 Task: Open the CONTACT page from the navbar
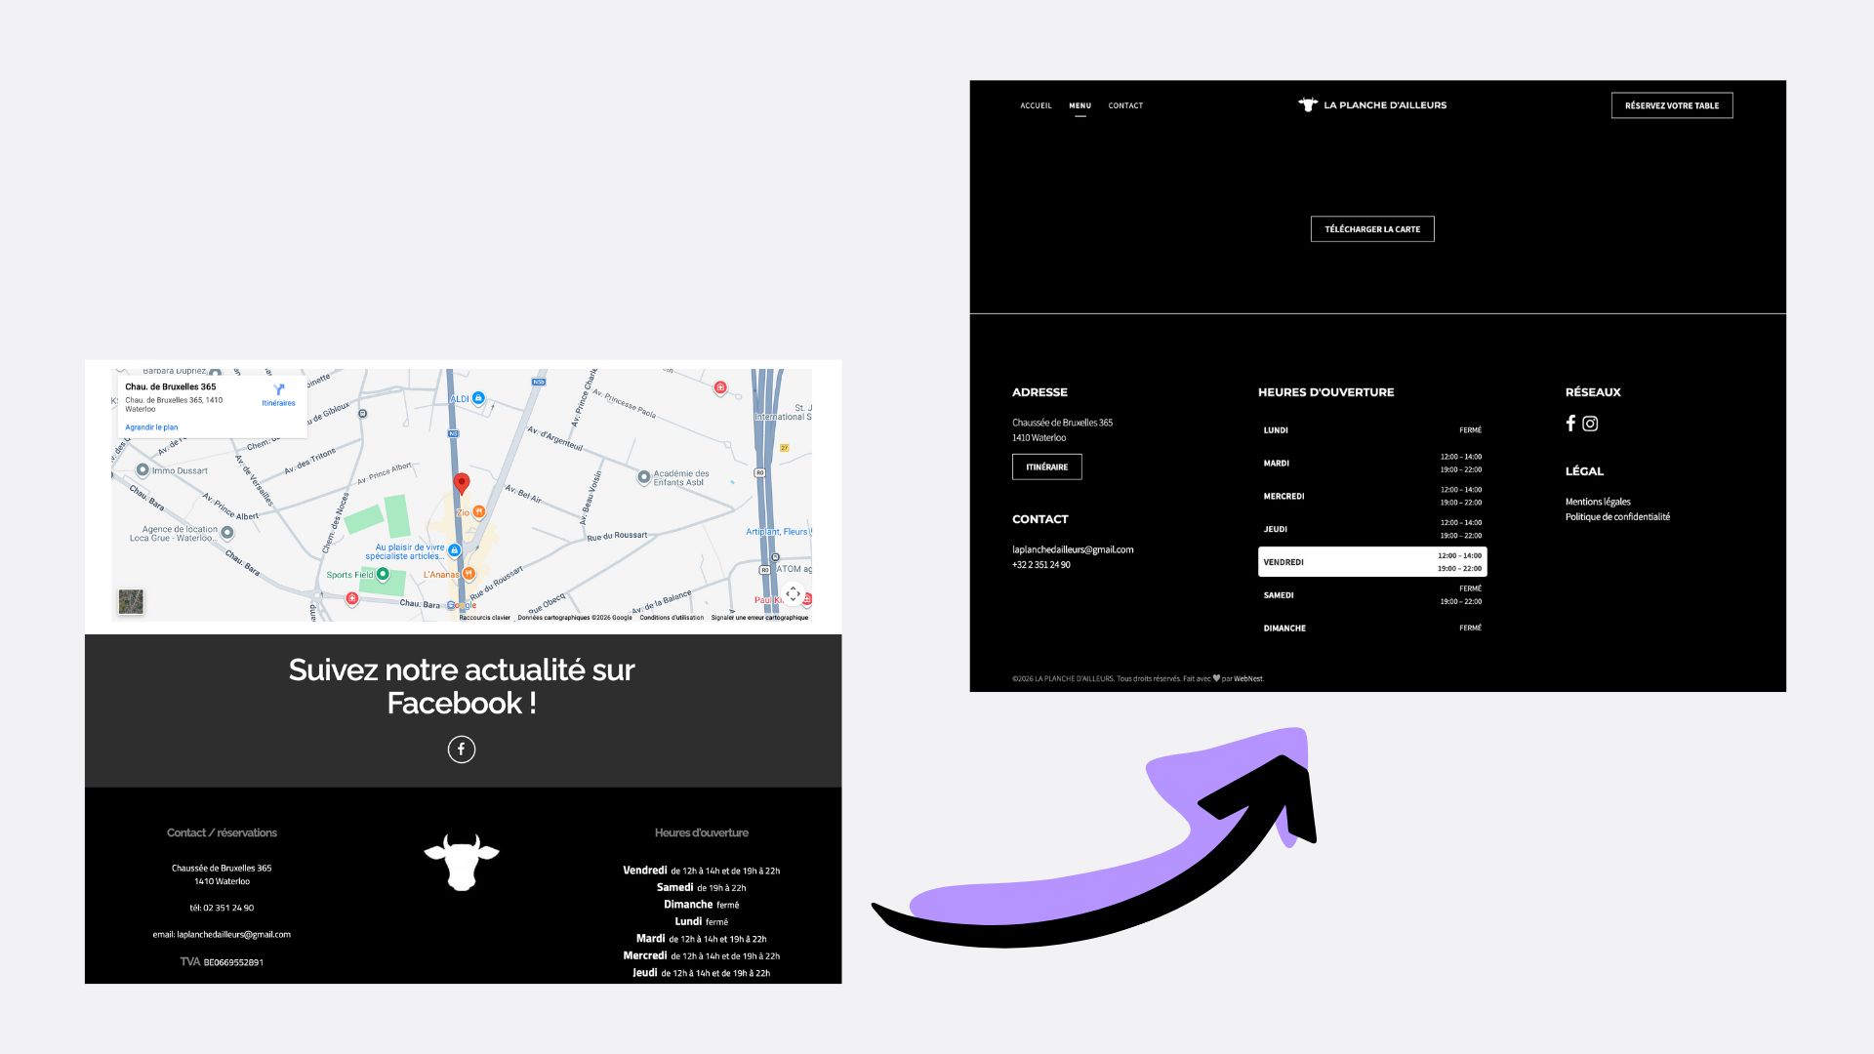point(1124,105)
